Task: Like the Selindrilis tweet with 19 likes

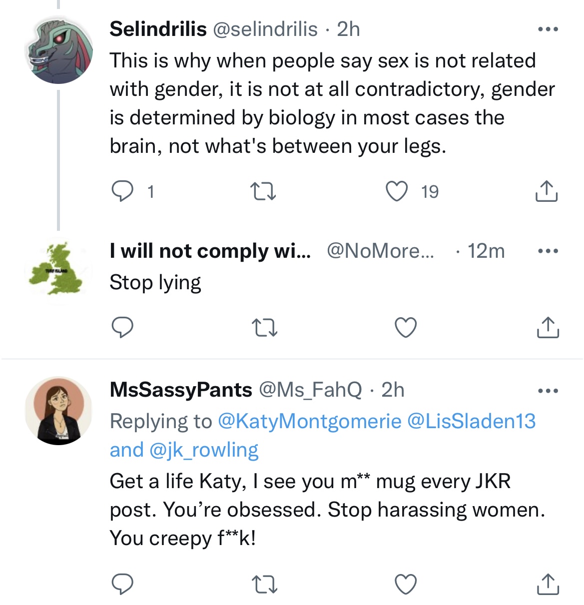Action: [397, 191]
